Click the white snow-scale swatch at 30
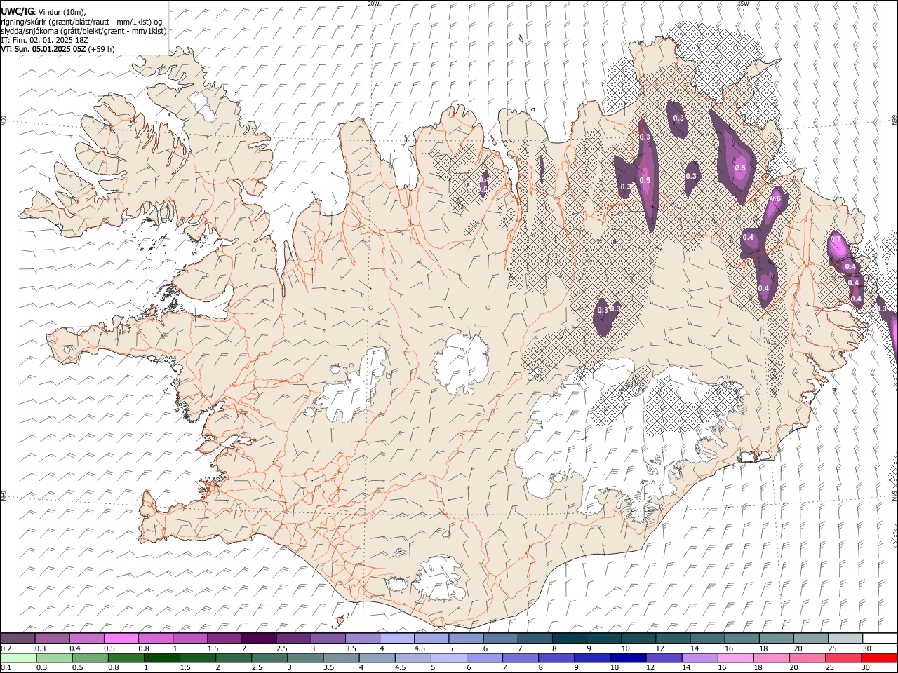This screenshot has width=898, height=673. pyautogui.click(x=880, y=638)
